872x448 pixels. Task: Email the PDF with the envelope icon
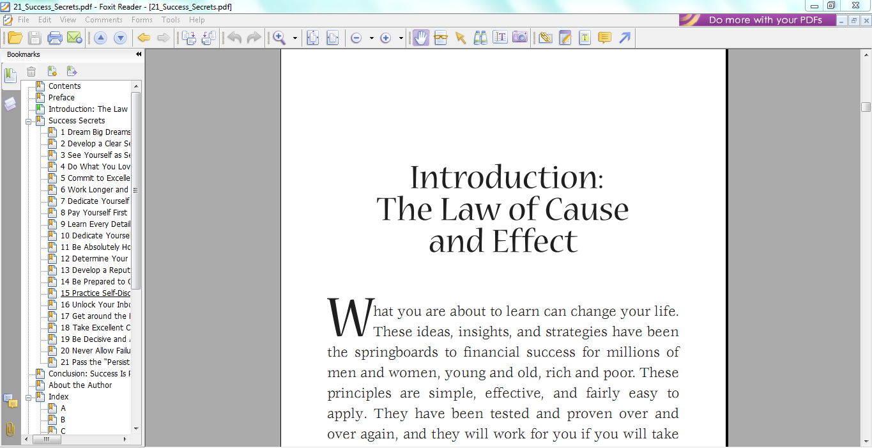(75, 38)
